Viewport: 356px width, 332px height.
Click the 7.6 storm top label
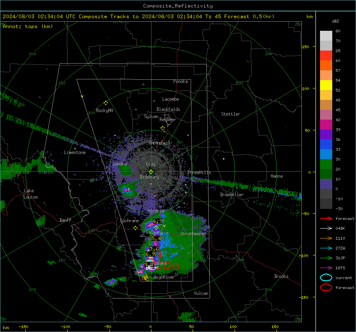click(154, 249)
